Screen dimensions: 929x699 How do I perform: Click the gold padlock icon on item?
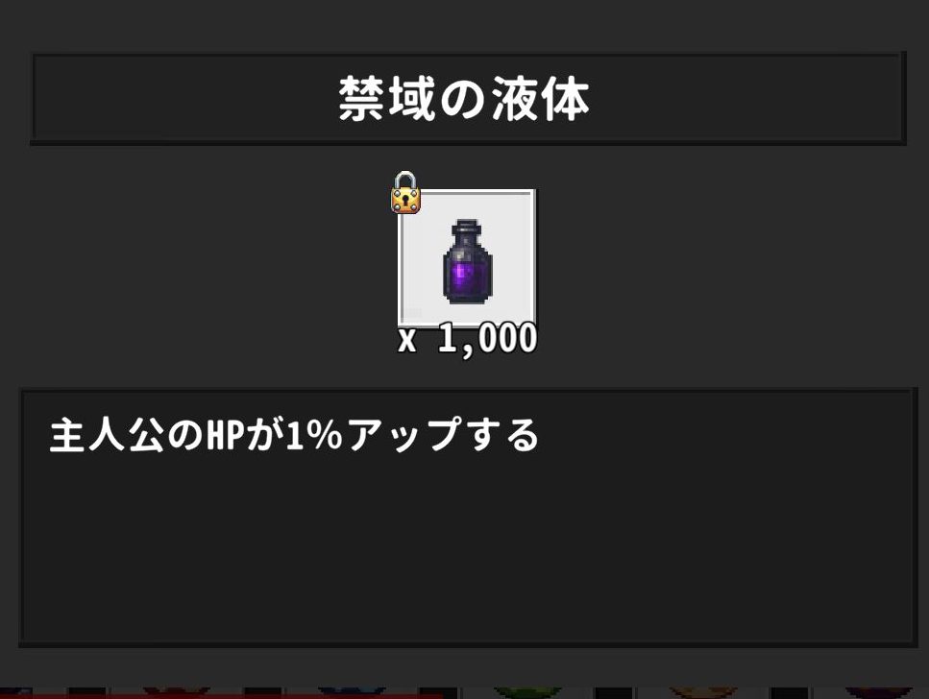[x=405, y=193]
